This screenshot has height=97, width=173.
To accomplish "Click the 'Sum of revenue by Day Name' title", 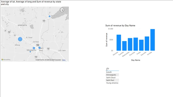I will [x=120, y=26].
